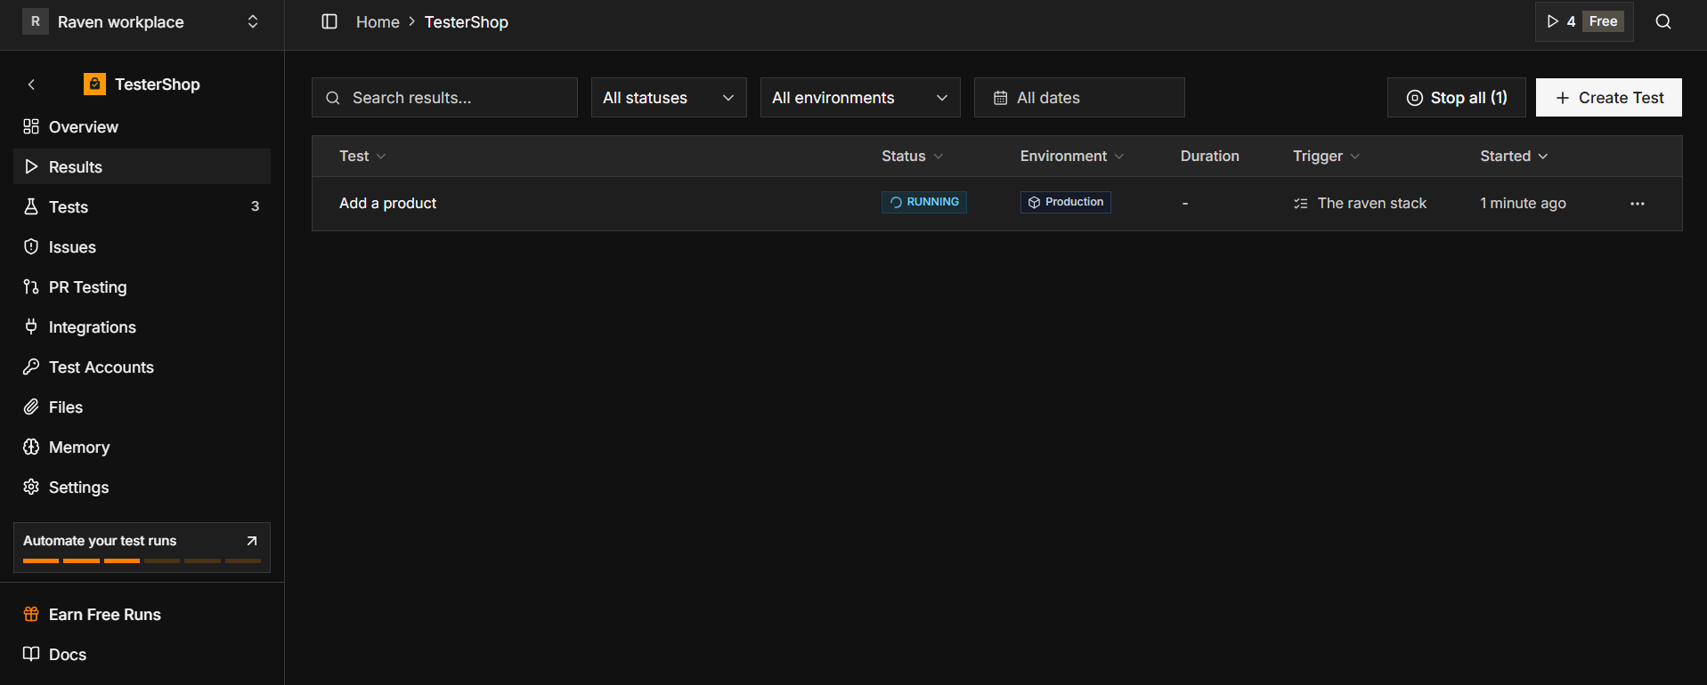Open Files in the sidebar
Image resolution: width=1707 pixels, height=685 pixels.
point(142,407)
